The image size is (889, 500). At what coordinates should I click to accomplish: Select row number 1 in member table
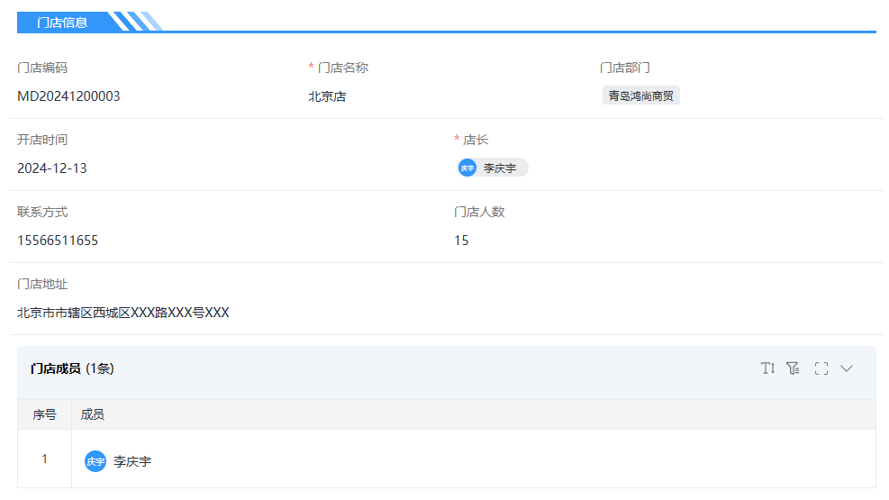pos(44,459)
